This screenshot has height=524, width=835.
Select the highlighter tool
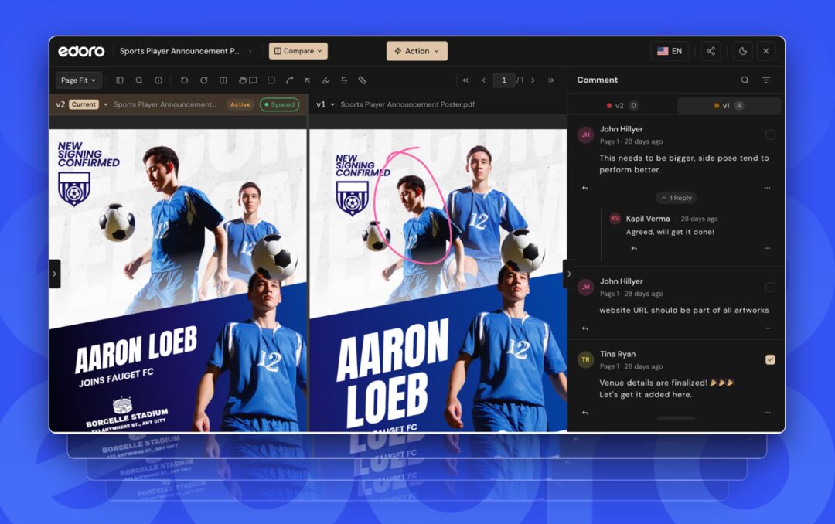(x=326, y=80)
